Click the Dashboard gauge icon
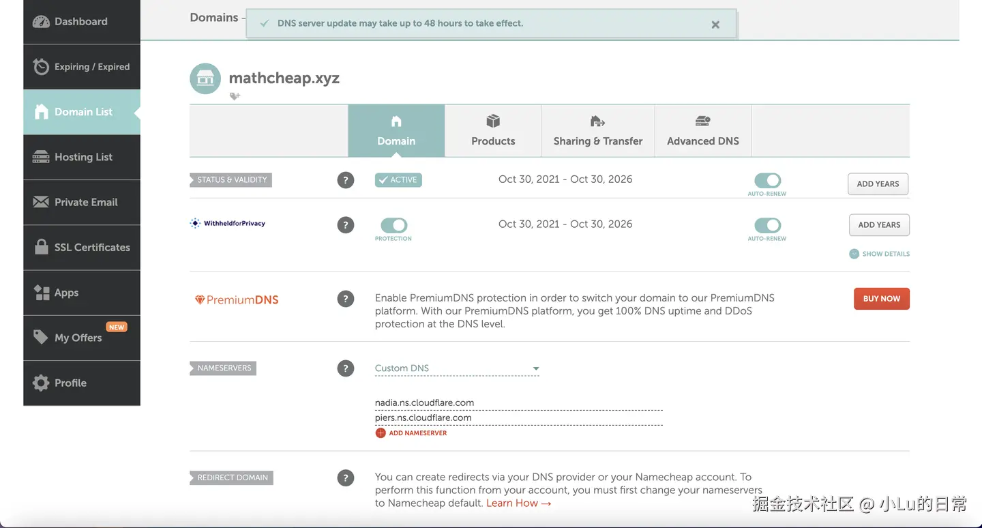 pyautogui.click(x=41, y=22)
